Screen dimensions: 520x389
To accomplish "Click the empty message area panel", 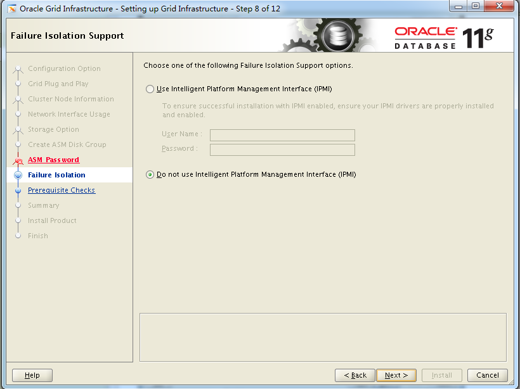I will pos(323,337).
